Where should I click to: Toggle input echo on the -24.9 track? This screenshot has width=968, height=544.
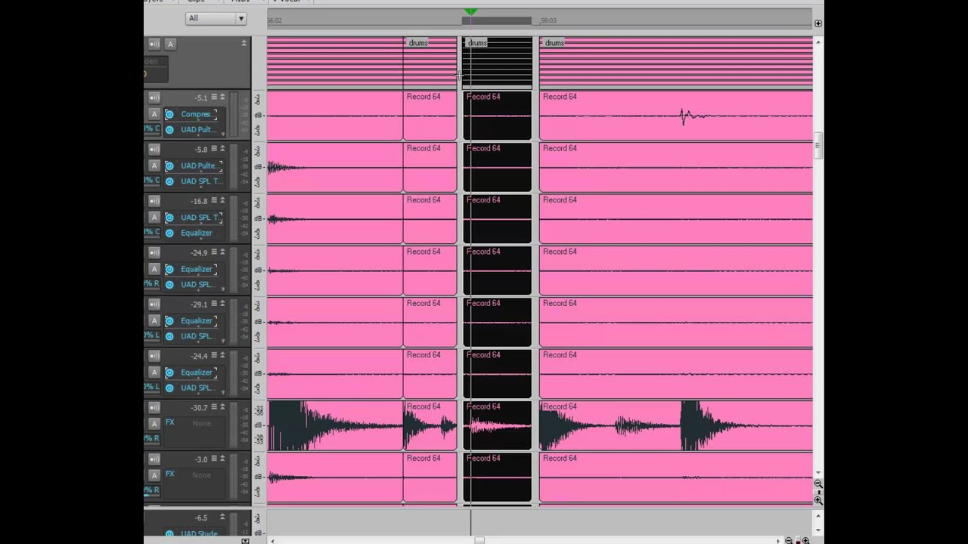(x=154, y=252)
